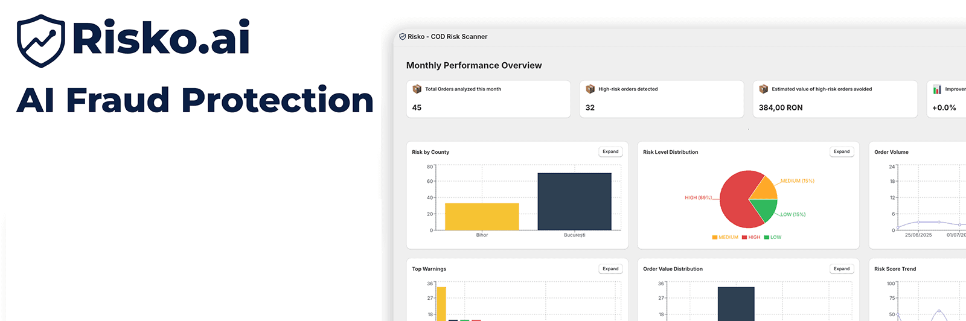Toggle the HIGH legend item in pie chart
This screenshot has width=966, height=321.
[x=751, y=237]
